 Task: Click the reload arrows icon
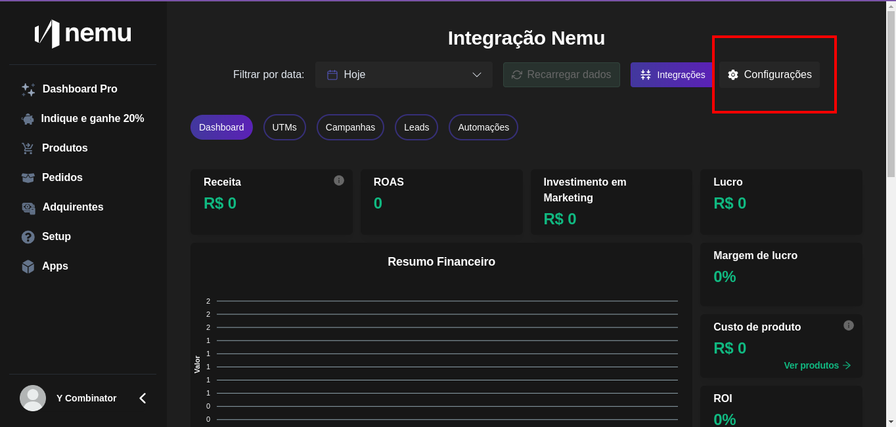(517, 75)
